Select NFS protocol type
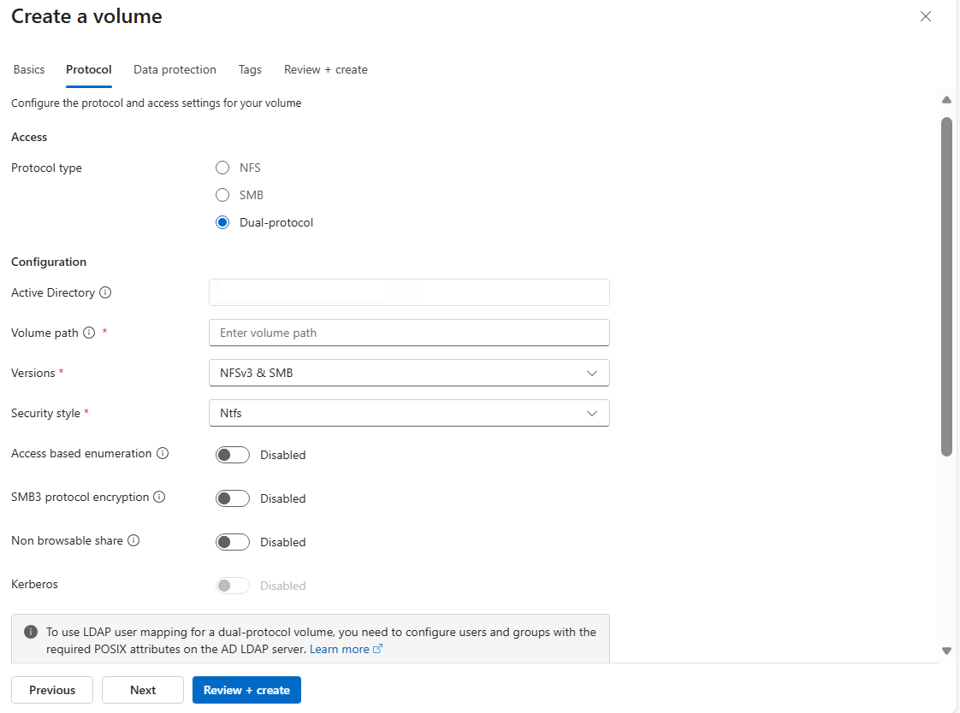 (x=222, y=168)
